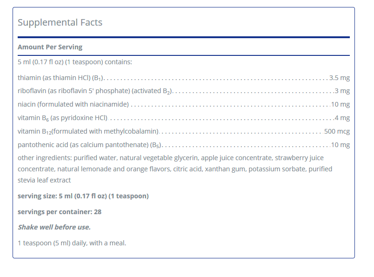Image resolution: width=374 pixels, height=277 pixels.
Task: Click the 5 ml contains line
Action: point(75,62)
